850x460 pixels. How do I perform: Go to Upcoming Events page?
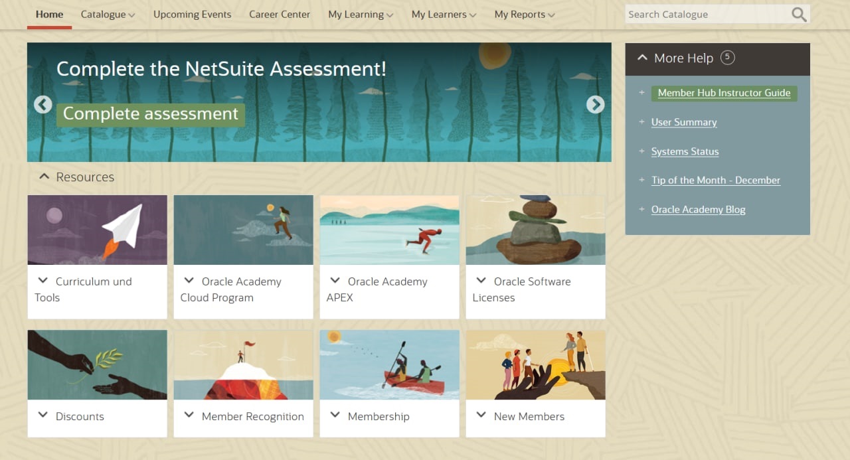point(192,15)
